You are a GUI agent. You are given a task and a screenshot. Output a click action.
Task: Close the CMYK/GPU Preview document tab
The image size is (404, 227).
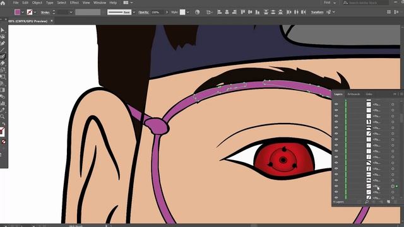click(x=52, y=21)
